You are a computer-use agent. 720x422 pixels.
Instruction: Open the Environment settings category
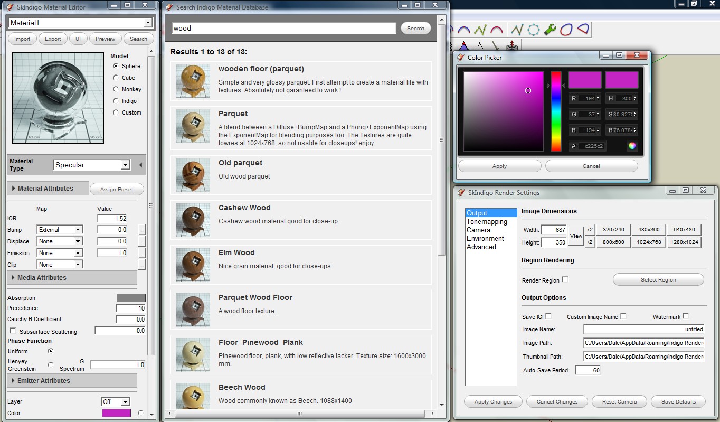pos(485,239)
